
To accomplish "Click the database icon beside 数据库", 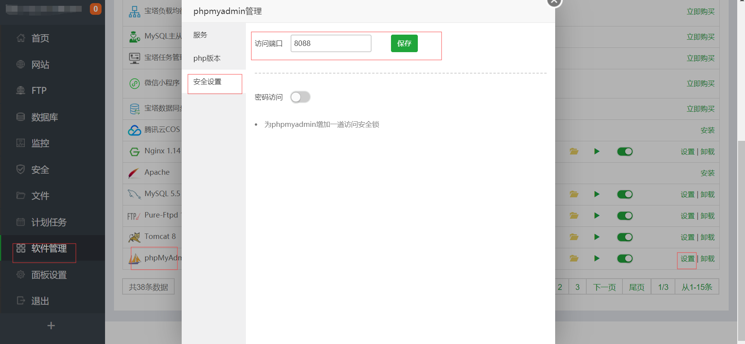I will (21, 117).
